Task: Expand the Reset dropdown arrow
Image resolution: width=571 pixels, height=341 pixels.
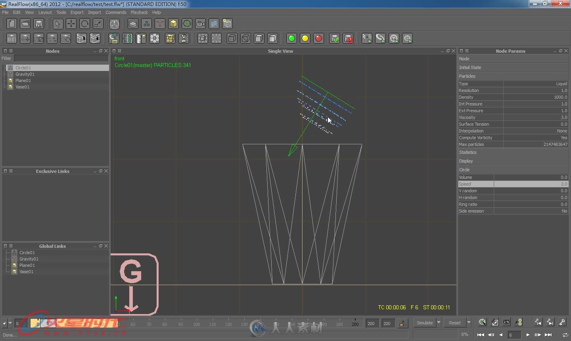Action: 469,323
